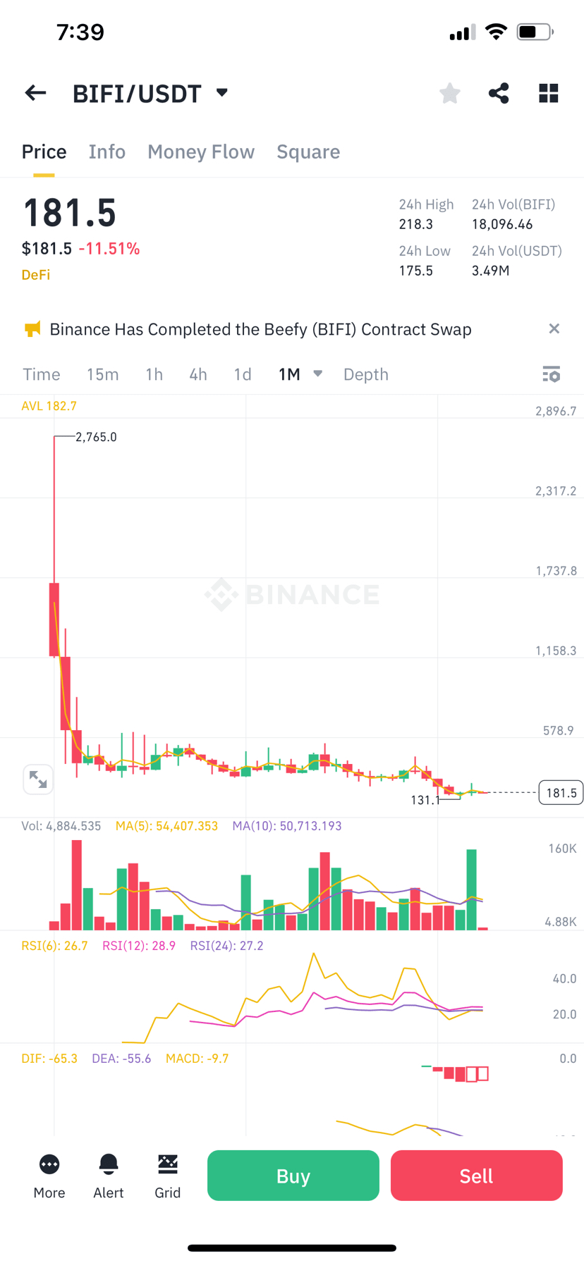Tap the back arrow icon
The height and width of the screenshot is (1263, 584).
[x=35, y=93]
